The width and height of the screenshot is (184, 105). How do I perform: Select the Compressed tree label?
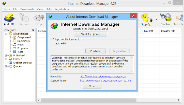tap(24, 37)
